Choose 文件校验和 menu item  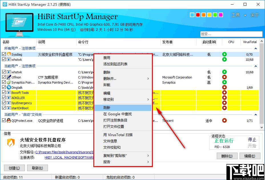123,147
